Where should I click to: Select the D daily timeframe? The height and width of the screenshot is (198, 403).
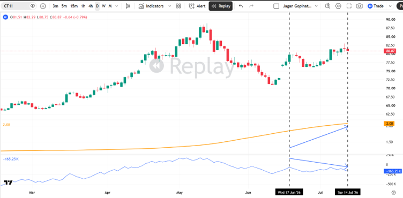[x=98, y=6]
